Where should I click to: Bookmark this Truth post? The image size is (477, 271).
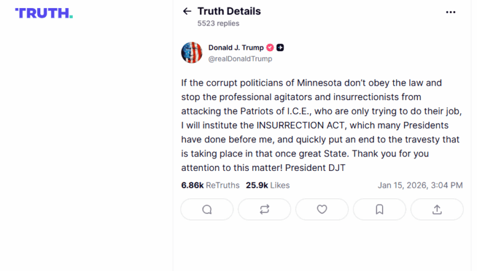tap(379, 209)
